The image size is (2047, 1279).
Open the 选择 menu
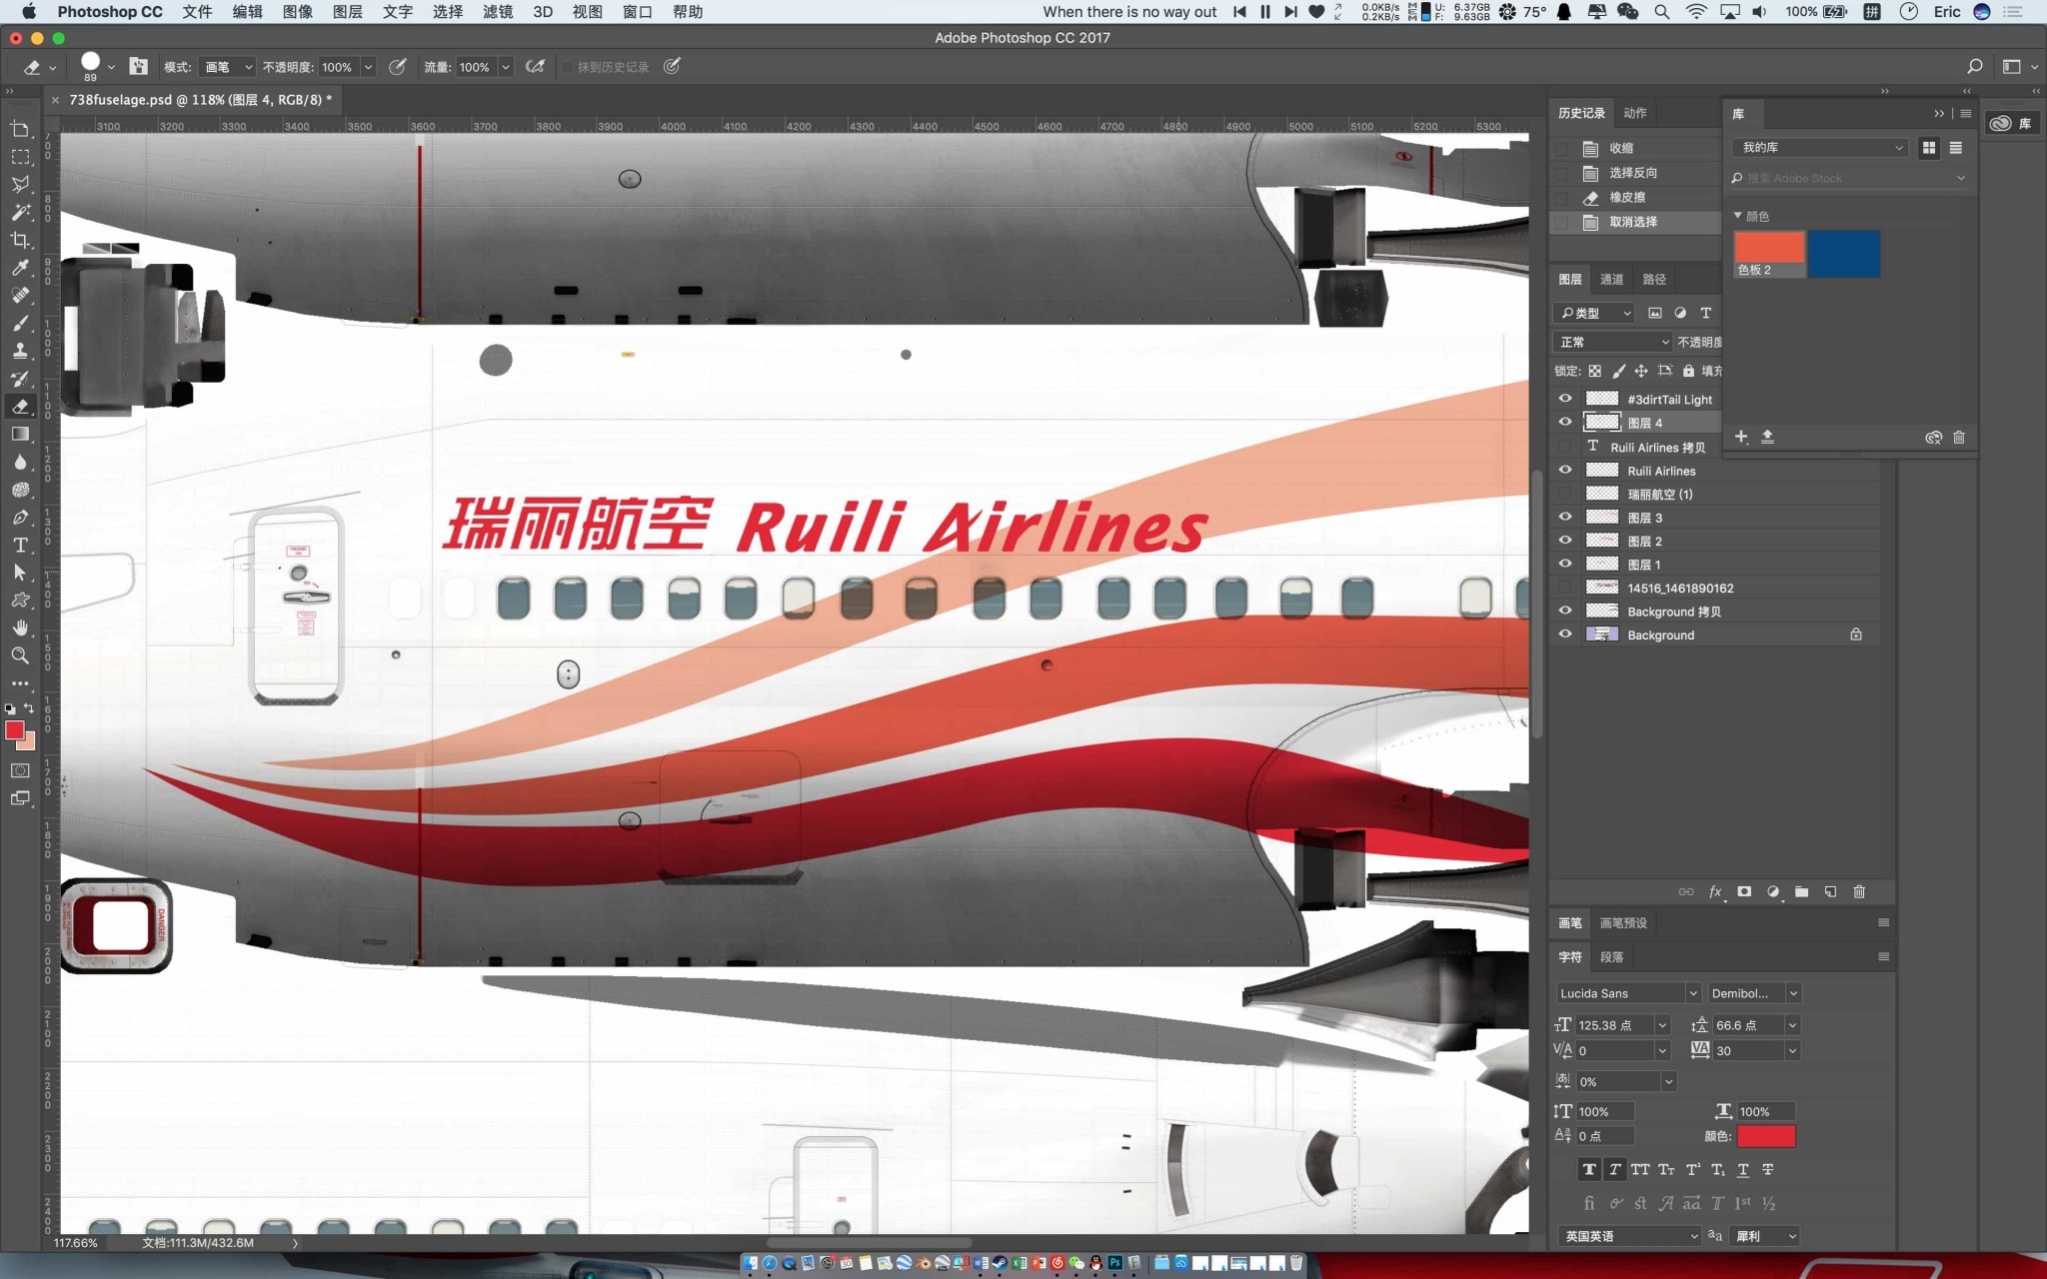click(447, 12)
